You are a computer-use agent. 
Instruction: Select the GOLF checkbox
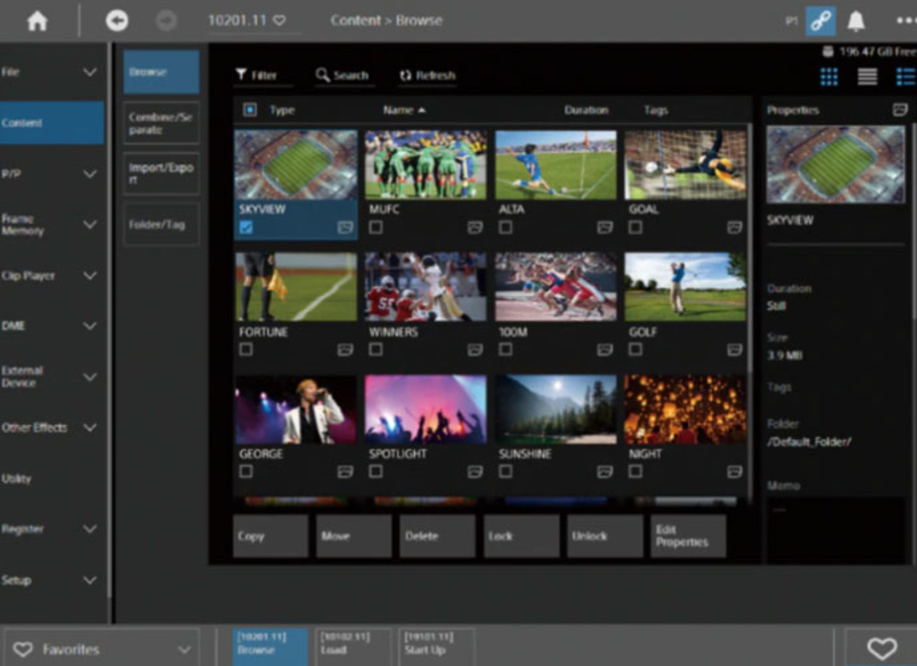[x=635, y=349]
